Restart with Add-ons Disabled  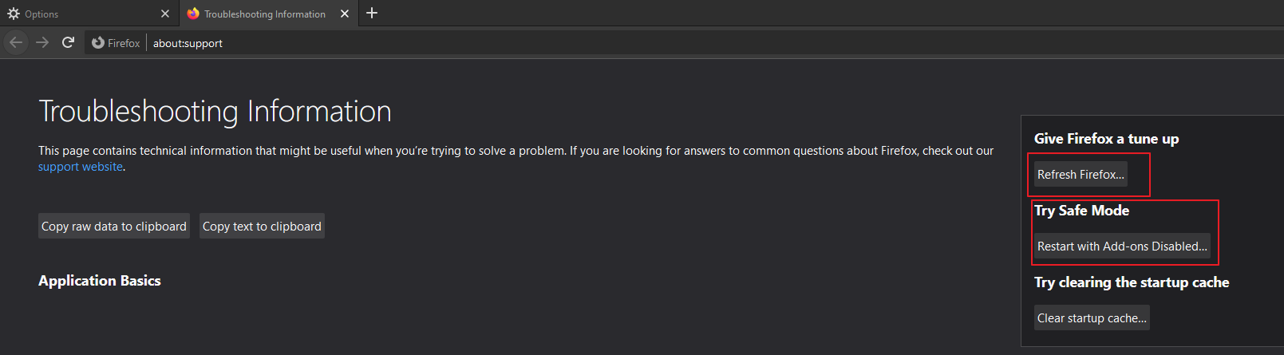point(1122,247)
